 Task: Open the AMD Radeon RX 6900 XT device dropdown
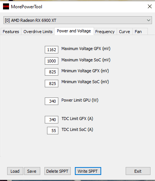pyautogui.click(x=77, y=20)
